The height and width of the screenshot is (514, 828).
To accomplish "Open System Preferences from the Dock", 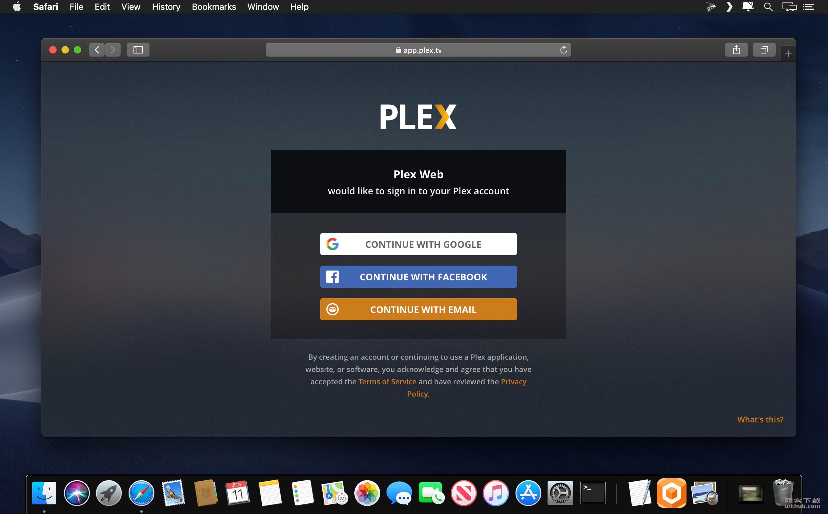I will coord(560,492).
